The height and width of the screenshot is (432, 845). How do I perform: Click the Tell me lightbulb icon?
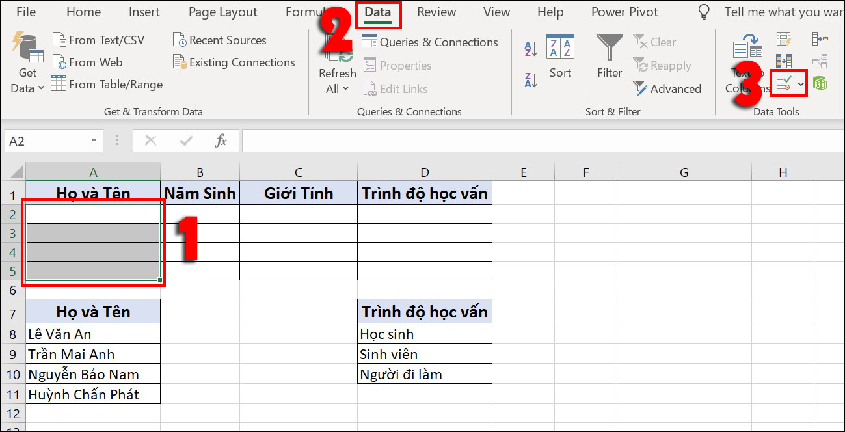[703, 11]
